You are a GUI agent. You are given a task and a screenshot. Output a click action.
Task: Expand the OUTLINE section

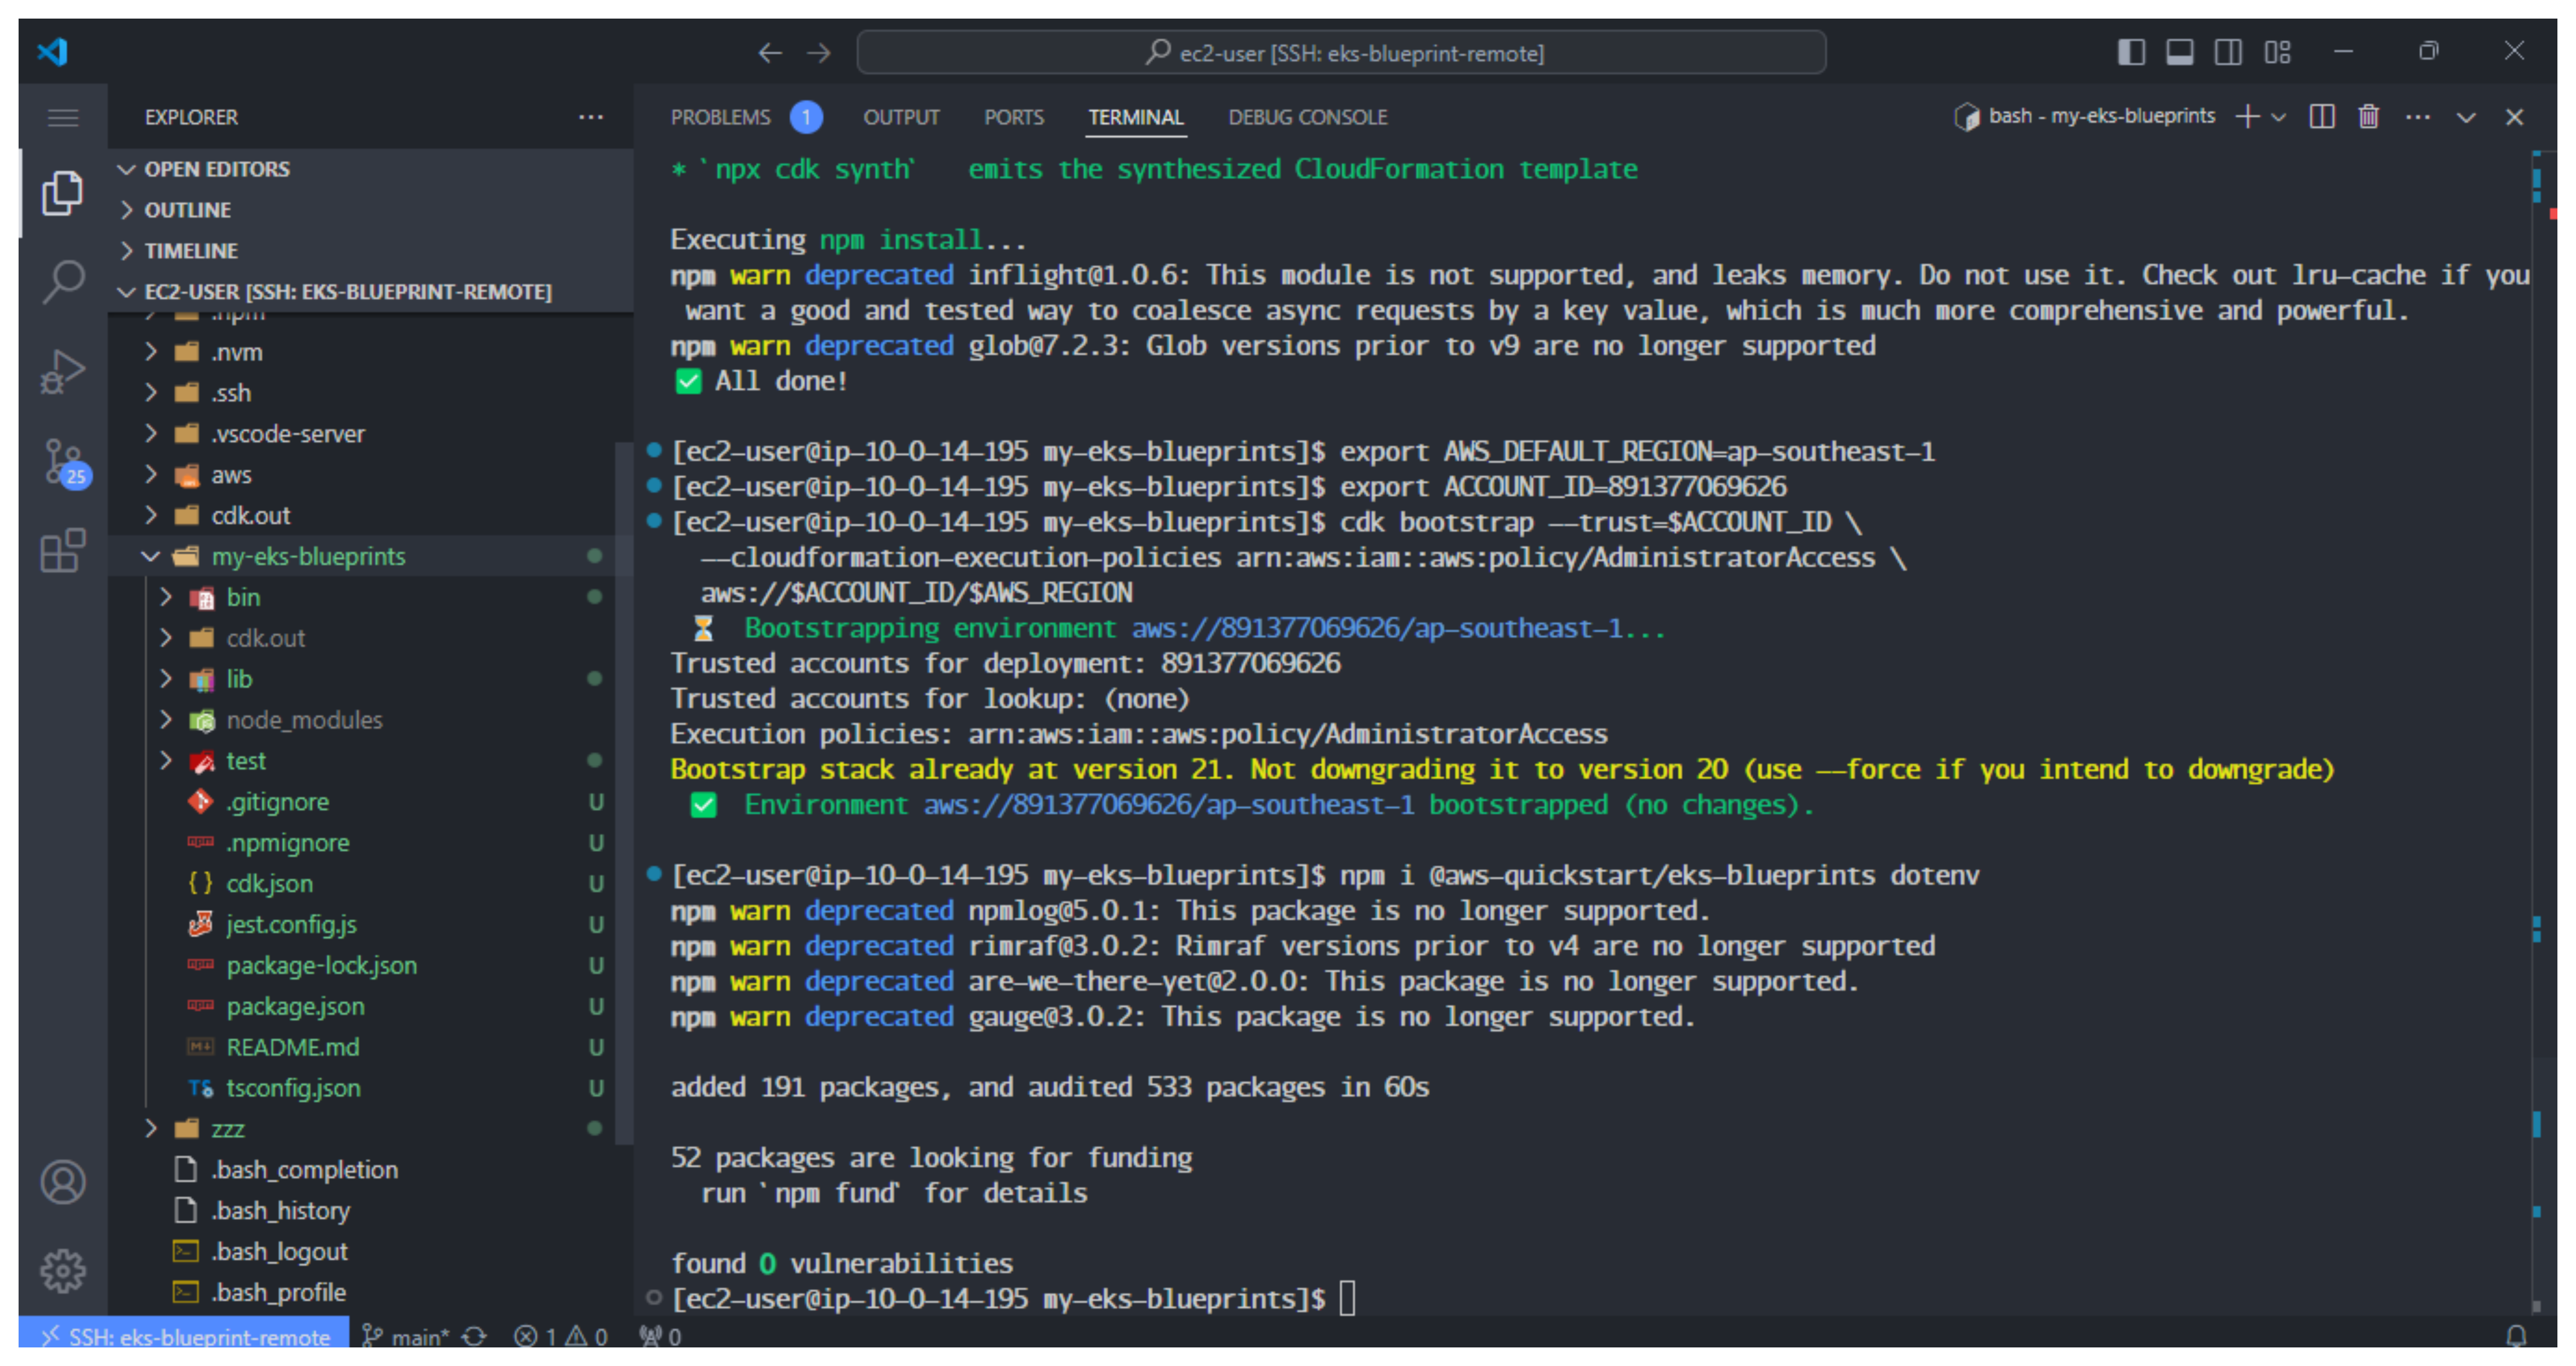pyautogui.click(x=370, y=210)
